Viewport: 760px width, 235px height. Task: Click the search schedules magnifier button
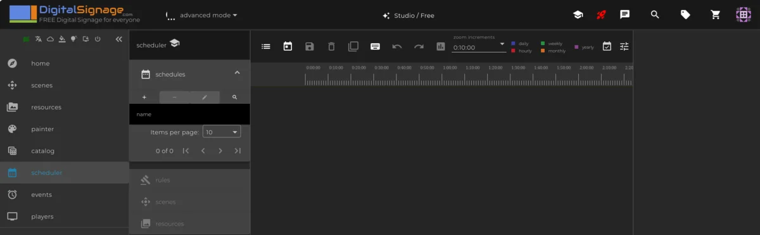click(235, 98)
